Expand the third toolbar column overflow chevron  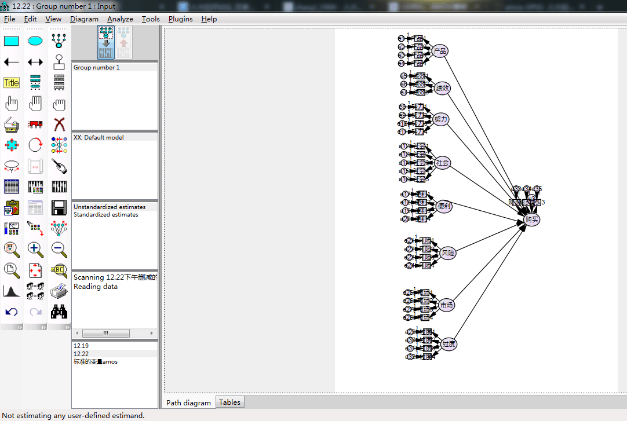tap(67, 327)
